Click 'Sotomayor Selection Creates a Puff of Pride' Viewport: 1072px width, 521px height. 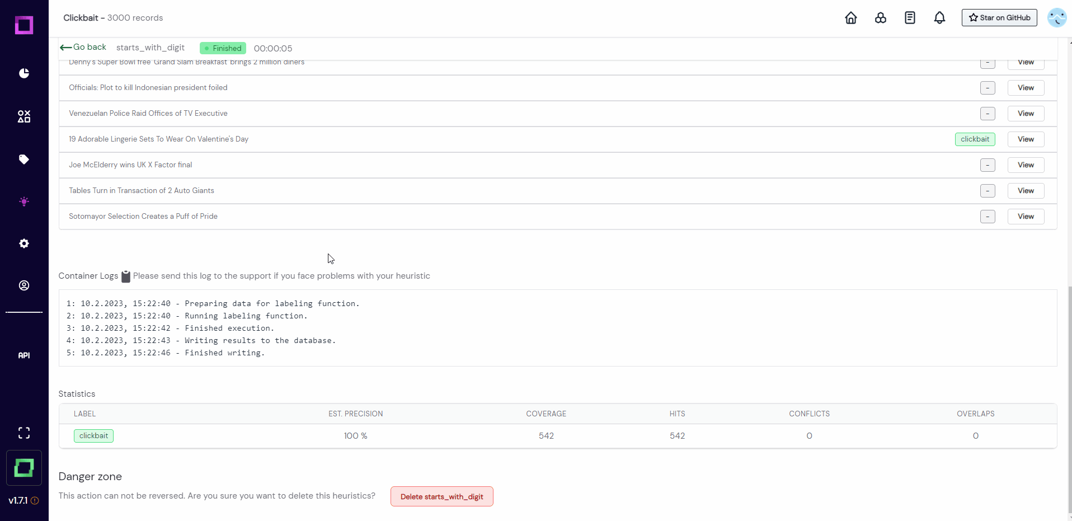point(143,217)
